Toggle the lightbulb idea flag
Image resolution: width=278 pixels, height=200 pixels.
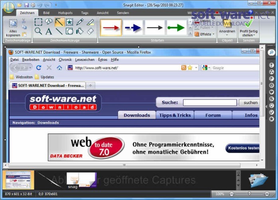click(272, 106)
